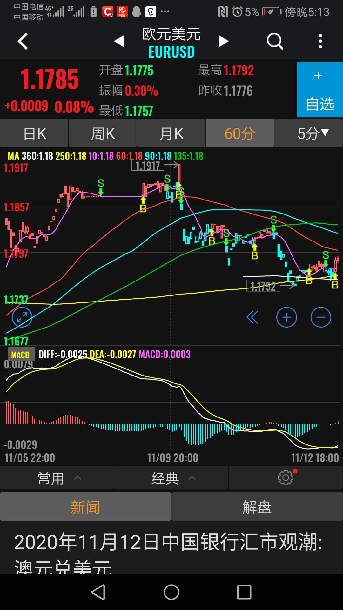This screenshot has width=343, height=610.
Task: Go to next symbol with right triangle
Action: (x=223, y=41)
